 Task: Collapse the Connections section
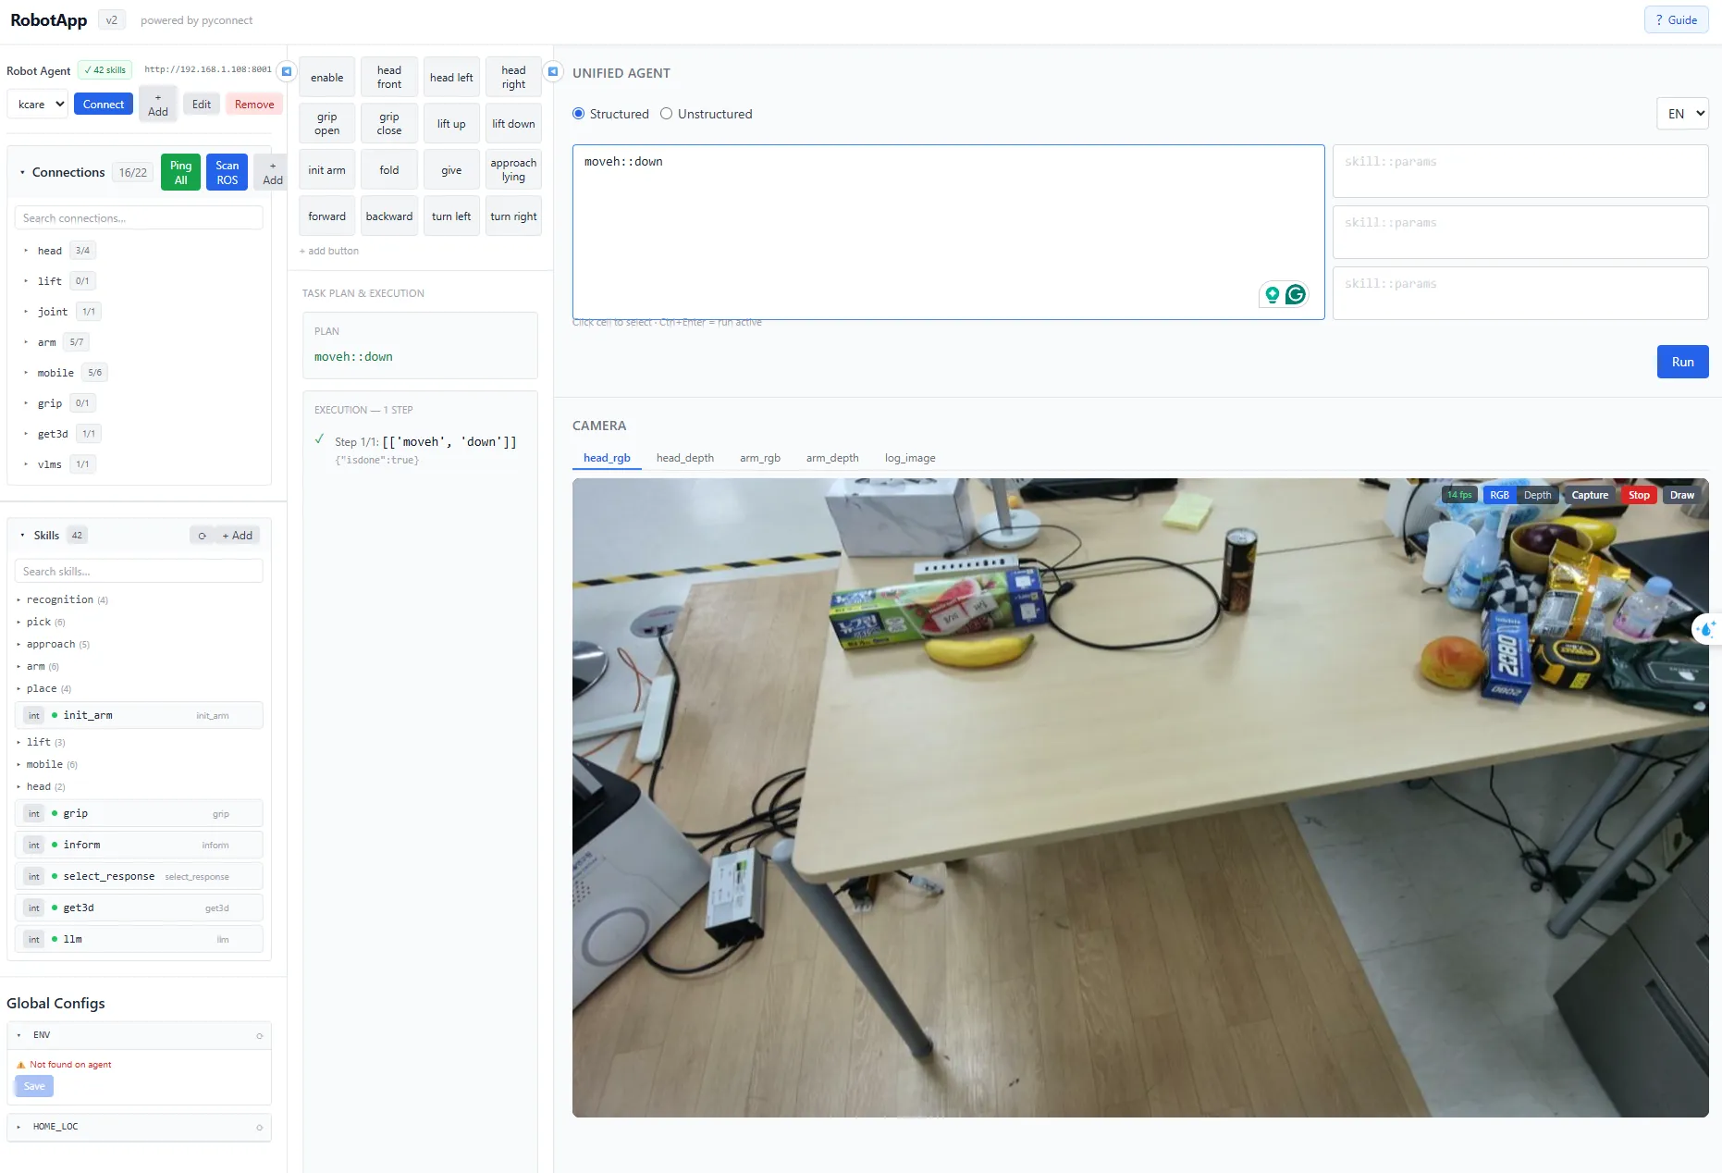pos(22,173)
